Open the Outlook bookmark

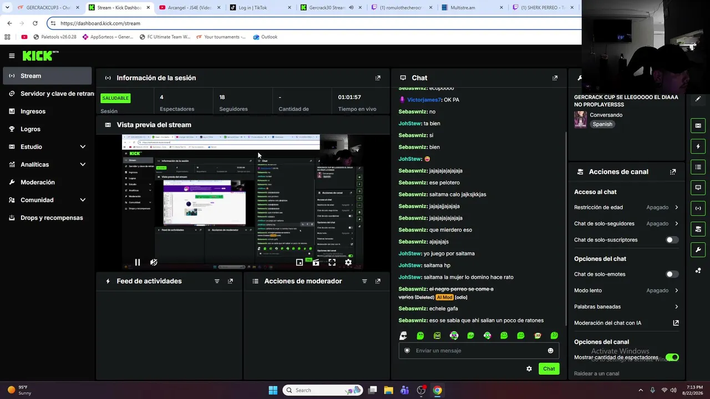point(265,37)
